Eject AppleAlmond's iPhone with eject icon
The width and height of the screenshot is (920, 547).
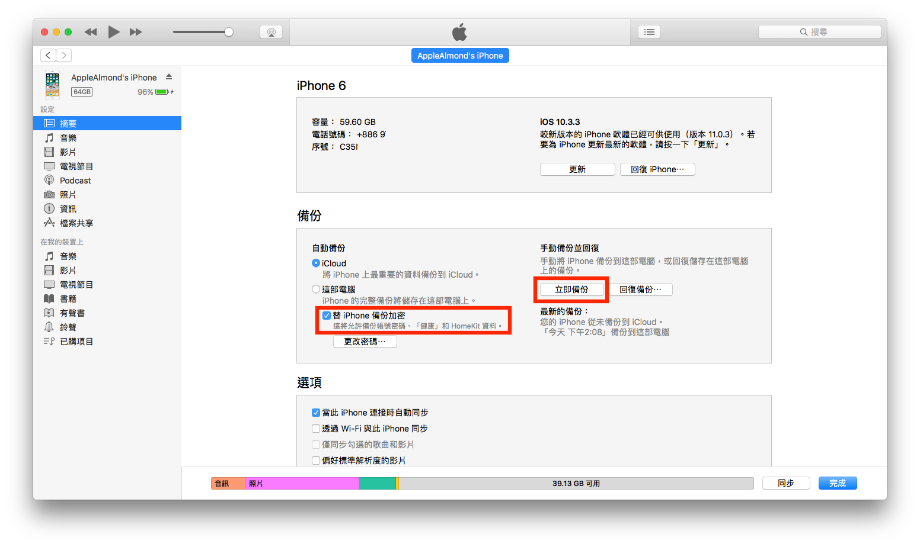pos(169,77)
